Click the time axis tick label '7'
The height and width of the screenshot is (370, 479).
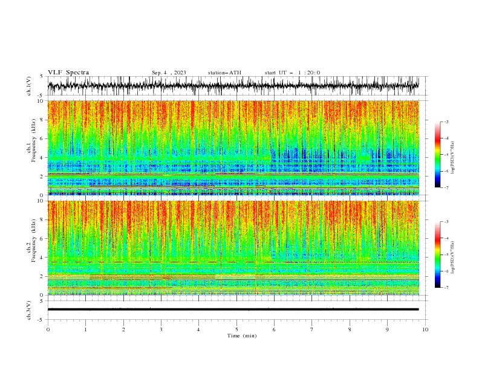312,329
